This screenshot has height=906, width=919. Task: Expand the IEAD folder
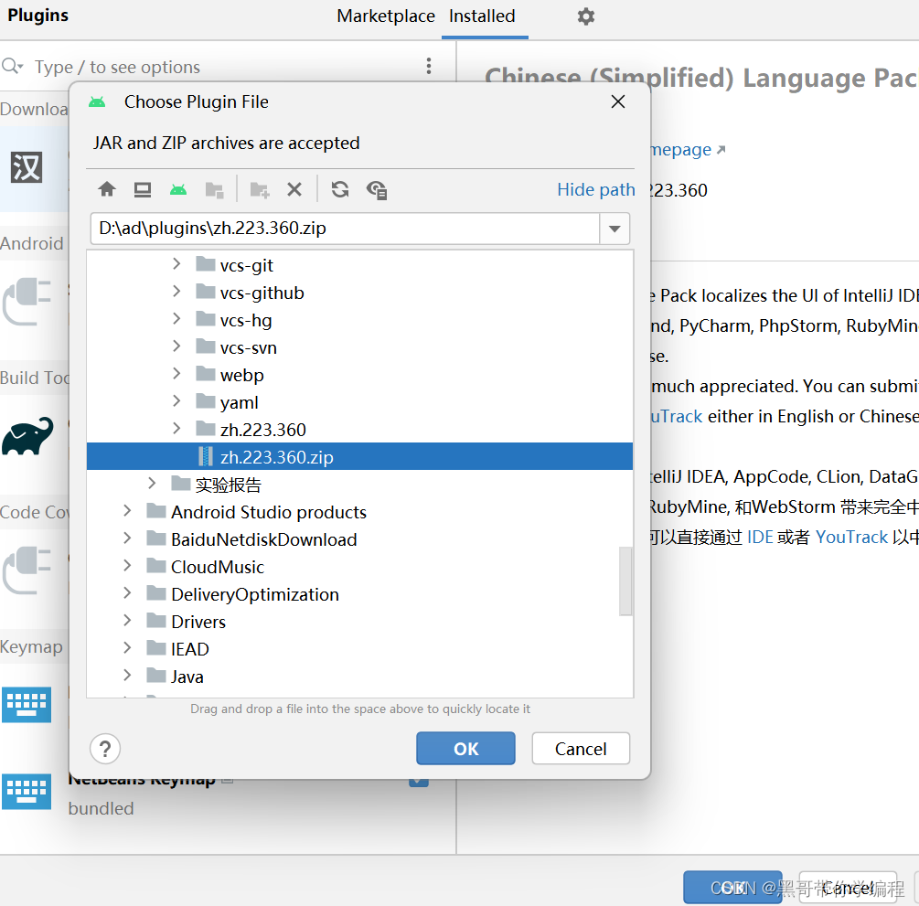pyautogui.click(x=127, y=647)
